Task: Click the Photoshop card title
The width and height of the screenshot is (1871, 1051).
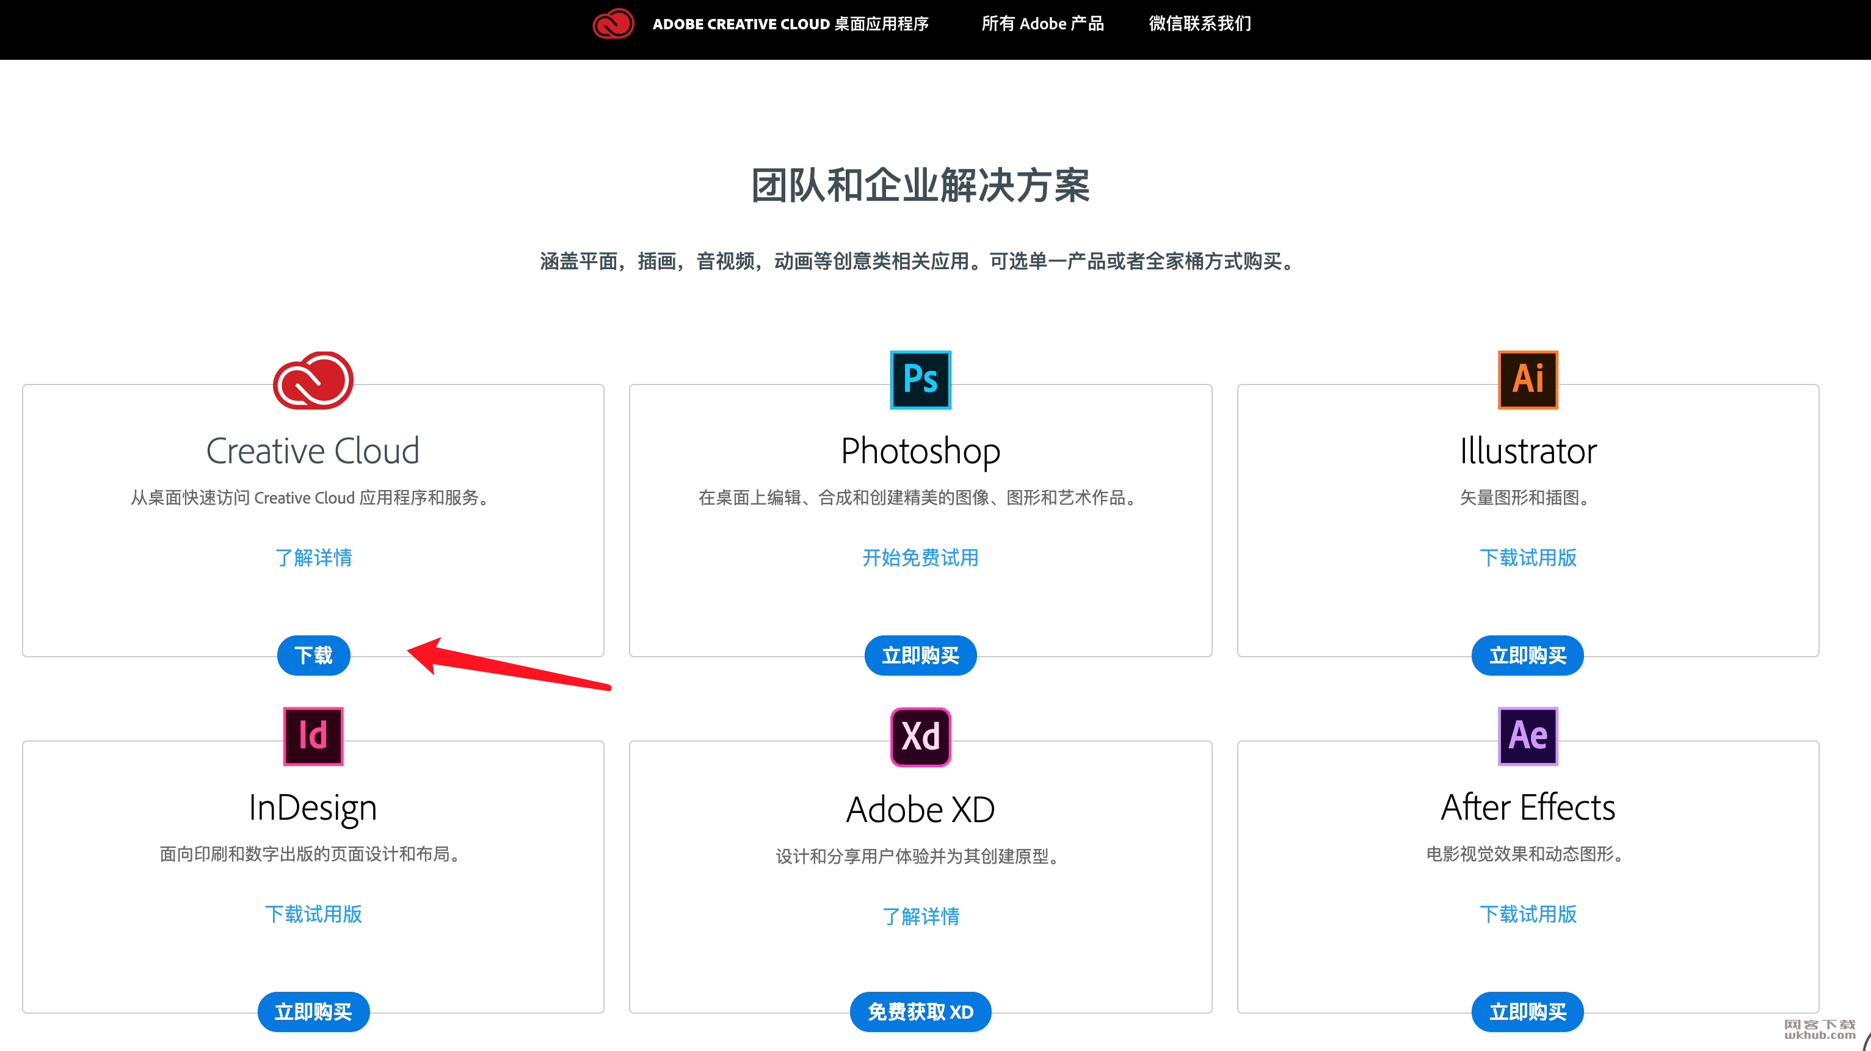Action: click(920, 452)
